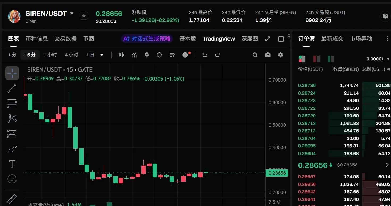Open the 交易数据 tab

pos(65,39)
